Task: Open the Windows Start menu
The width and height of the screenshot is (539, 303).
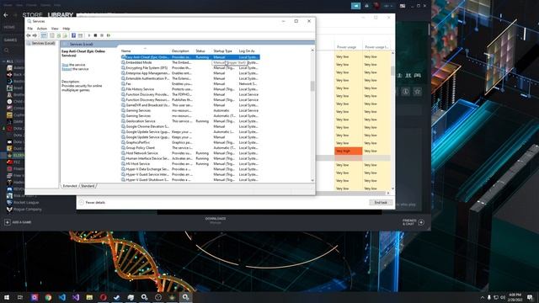Action: click(7, 297)
